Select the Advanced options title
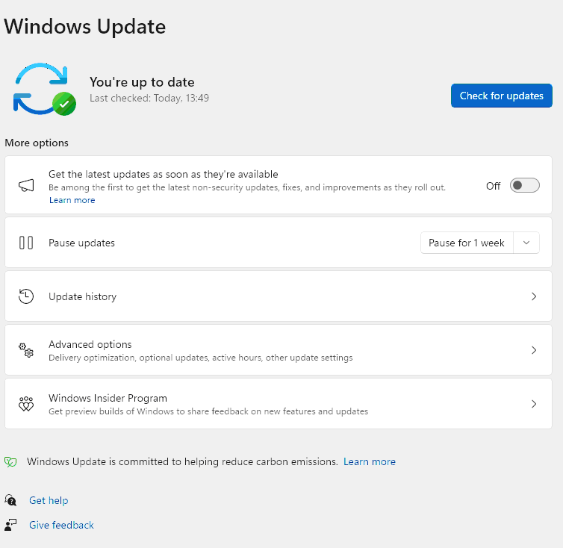The width and height of the screenshot is (563, 548). (x=90, y=344)
